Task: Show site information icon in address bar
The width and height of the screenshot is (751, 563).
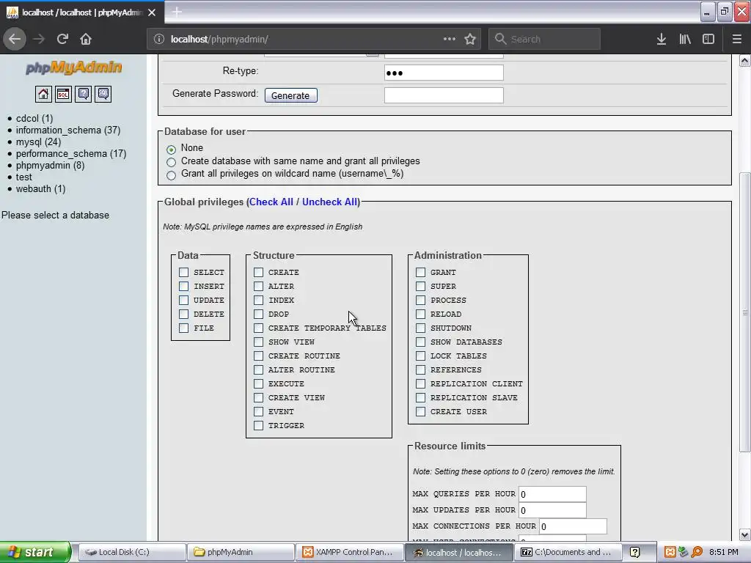Action: click(159, 40)
